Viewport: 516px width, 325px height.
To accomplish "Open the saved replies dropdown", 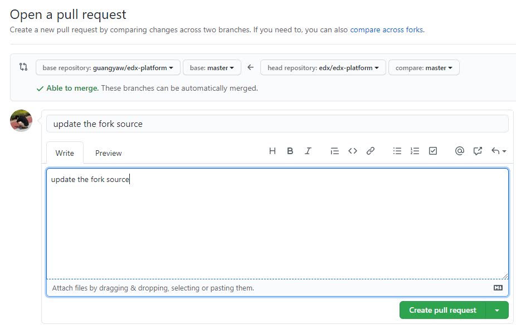I will (x=499, y=151).
